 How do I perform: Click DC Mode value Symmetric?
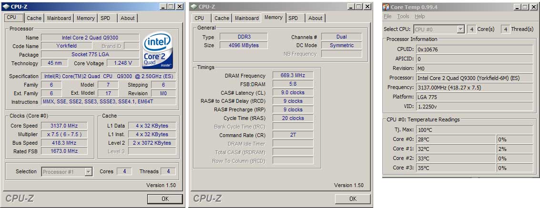tap(342, 45)
